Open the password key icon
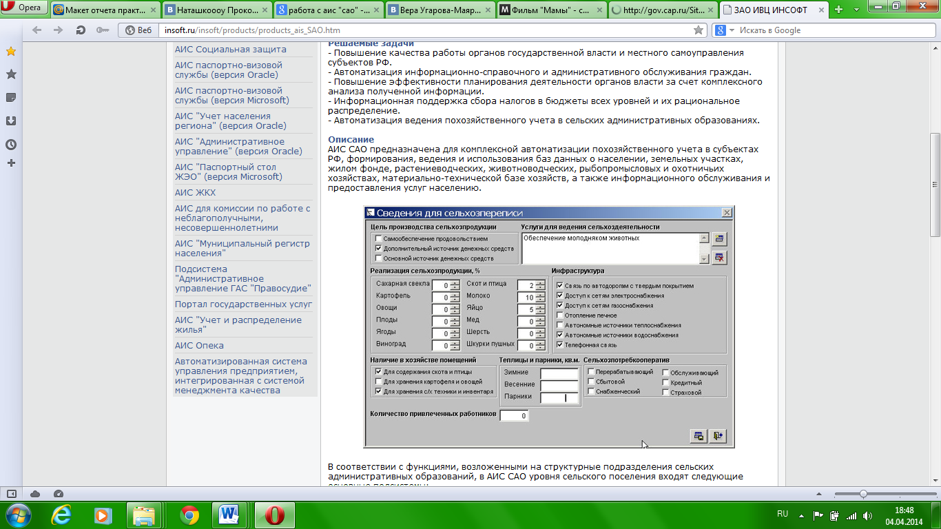 (x=103, y=30)
